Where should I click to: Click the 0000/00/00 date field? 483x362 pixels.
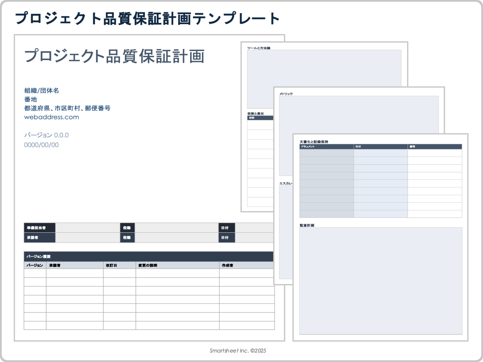click(41, 145)
